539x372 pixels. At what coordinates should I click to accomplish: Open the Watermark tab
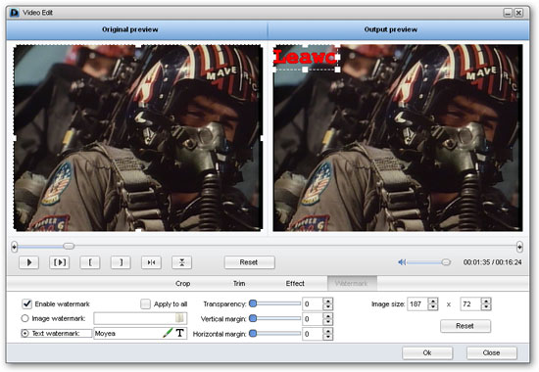coord(352,283)
